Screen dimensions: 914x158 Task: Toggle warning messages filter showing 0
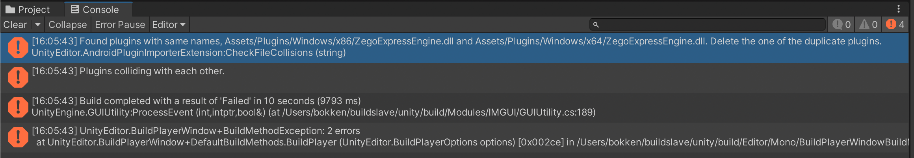[868, 25]
